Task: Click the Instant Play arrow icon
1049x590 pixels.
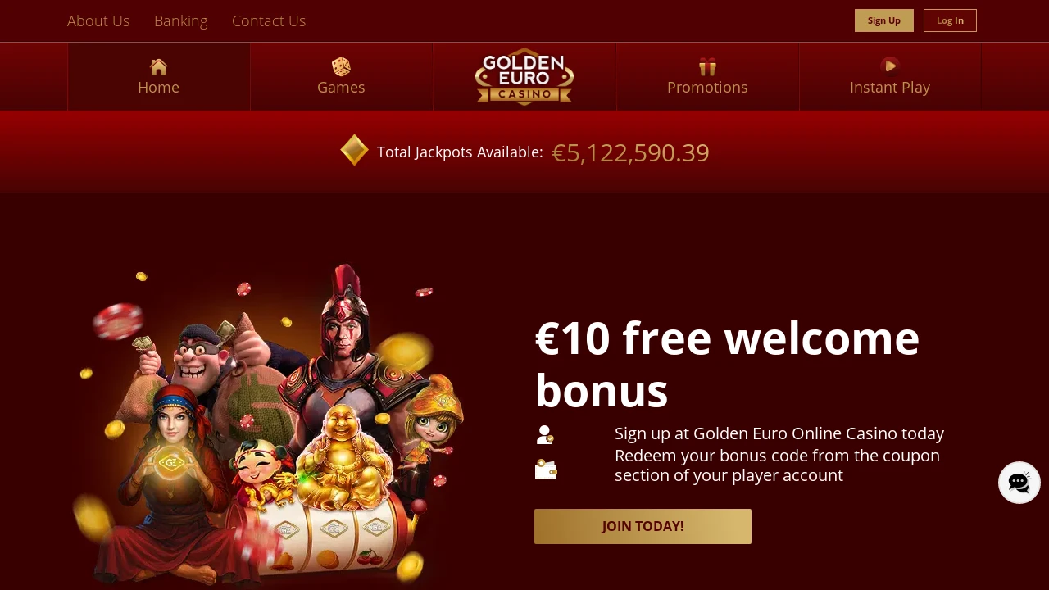Action: click(890, 66)
